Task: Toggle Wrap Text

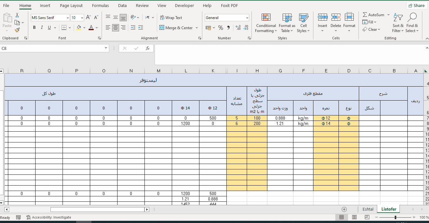Action: coord(171,18)
